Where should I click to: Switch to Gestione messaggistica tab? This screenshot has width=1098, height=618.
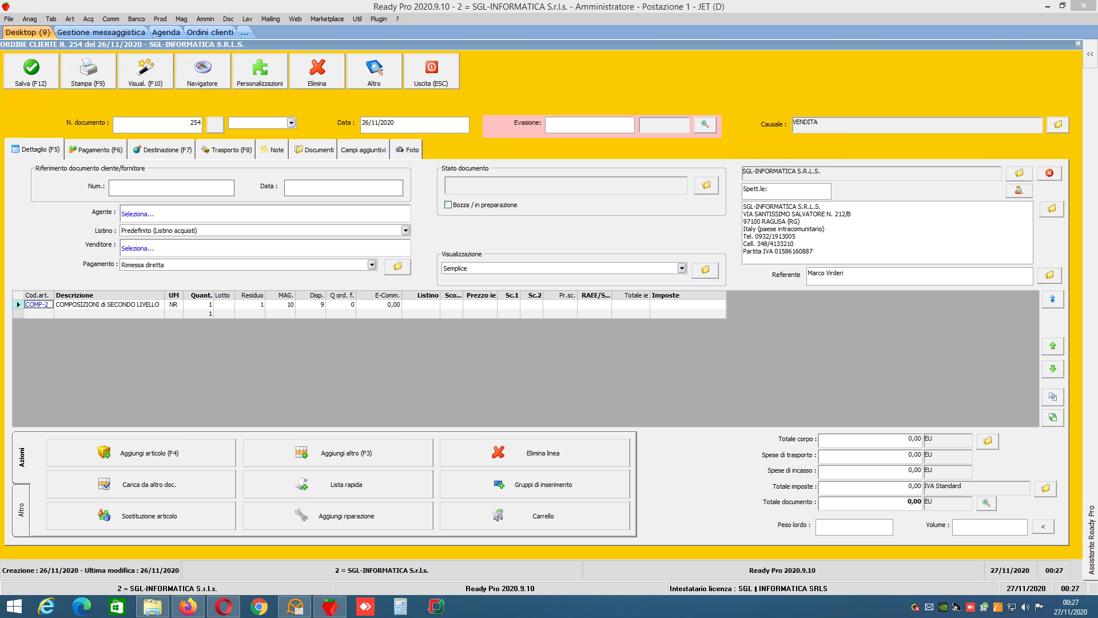click(101, 32)
